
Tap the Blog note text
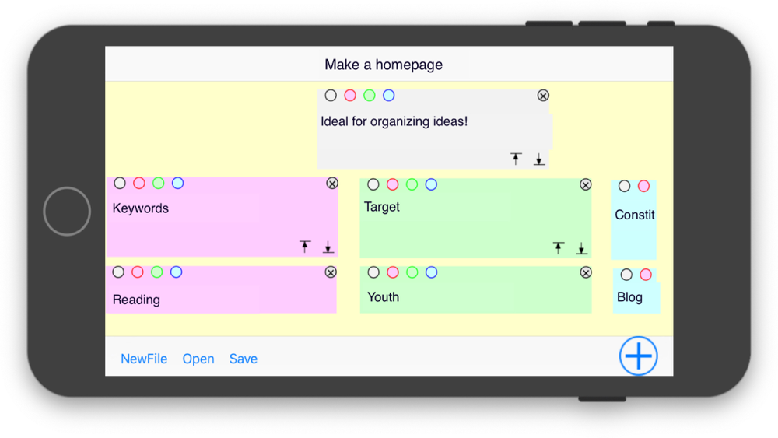coord(629,297)
